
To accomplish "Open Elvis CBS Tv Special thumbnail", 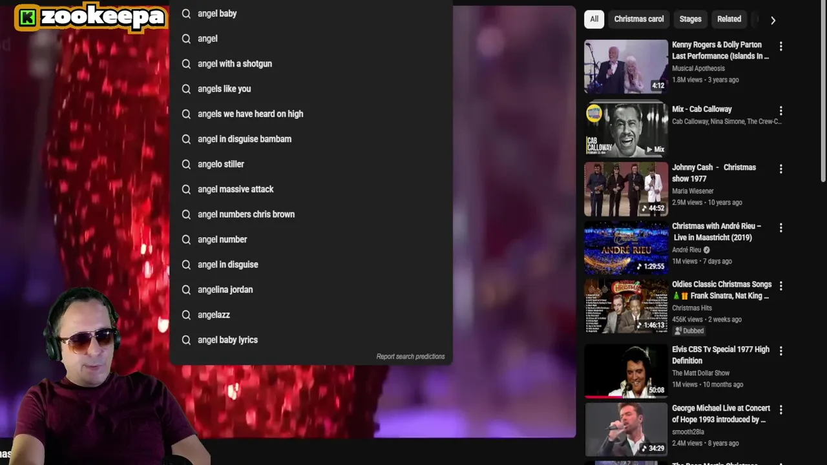I will [626, 371].
